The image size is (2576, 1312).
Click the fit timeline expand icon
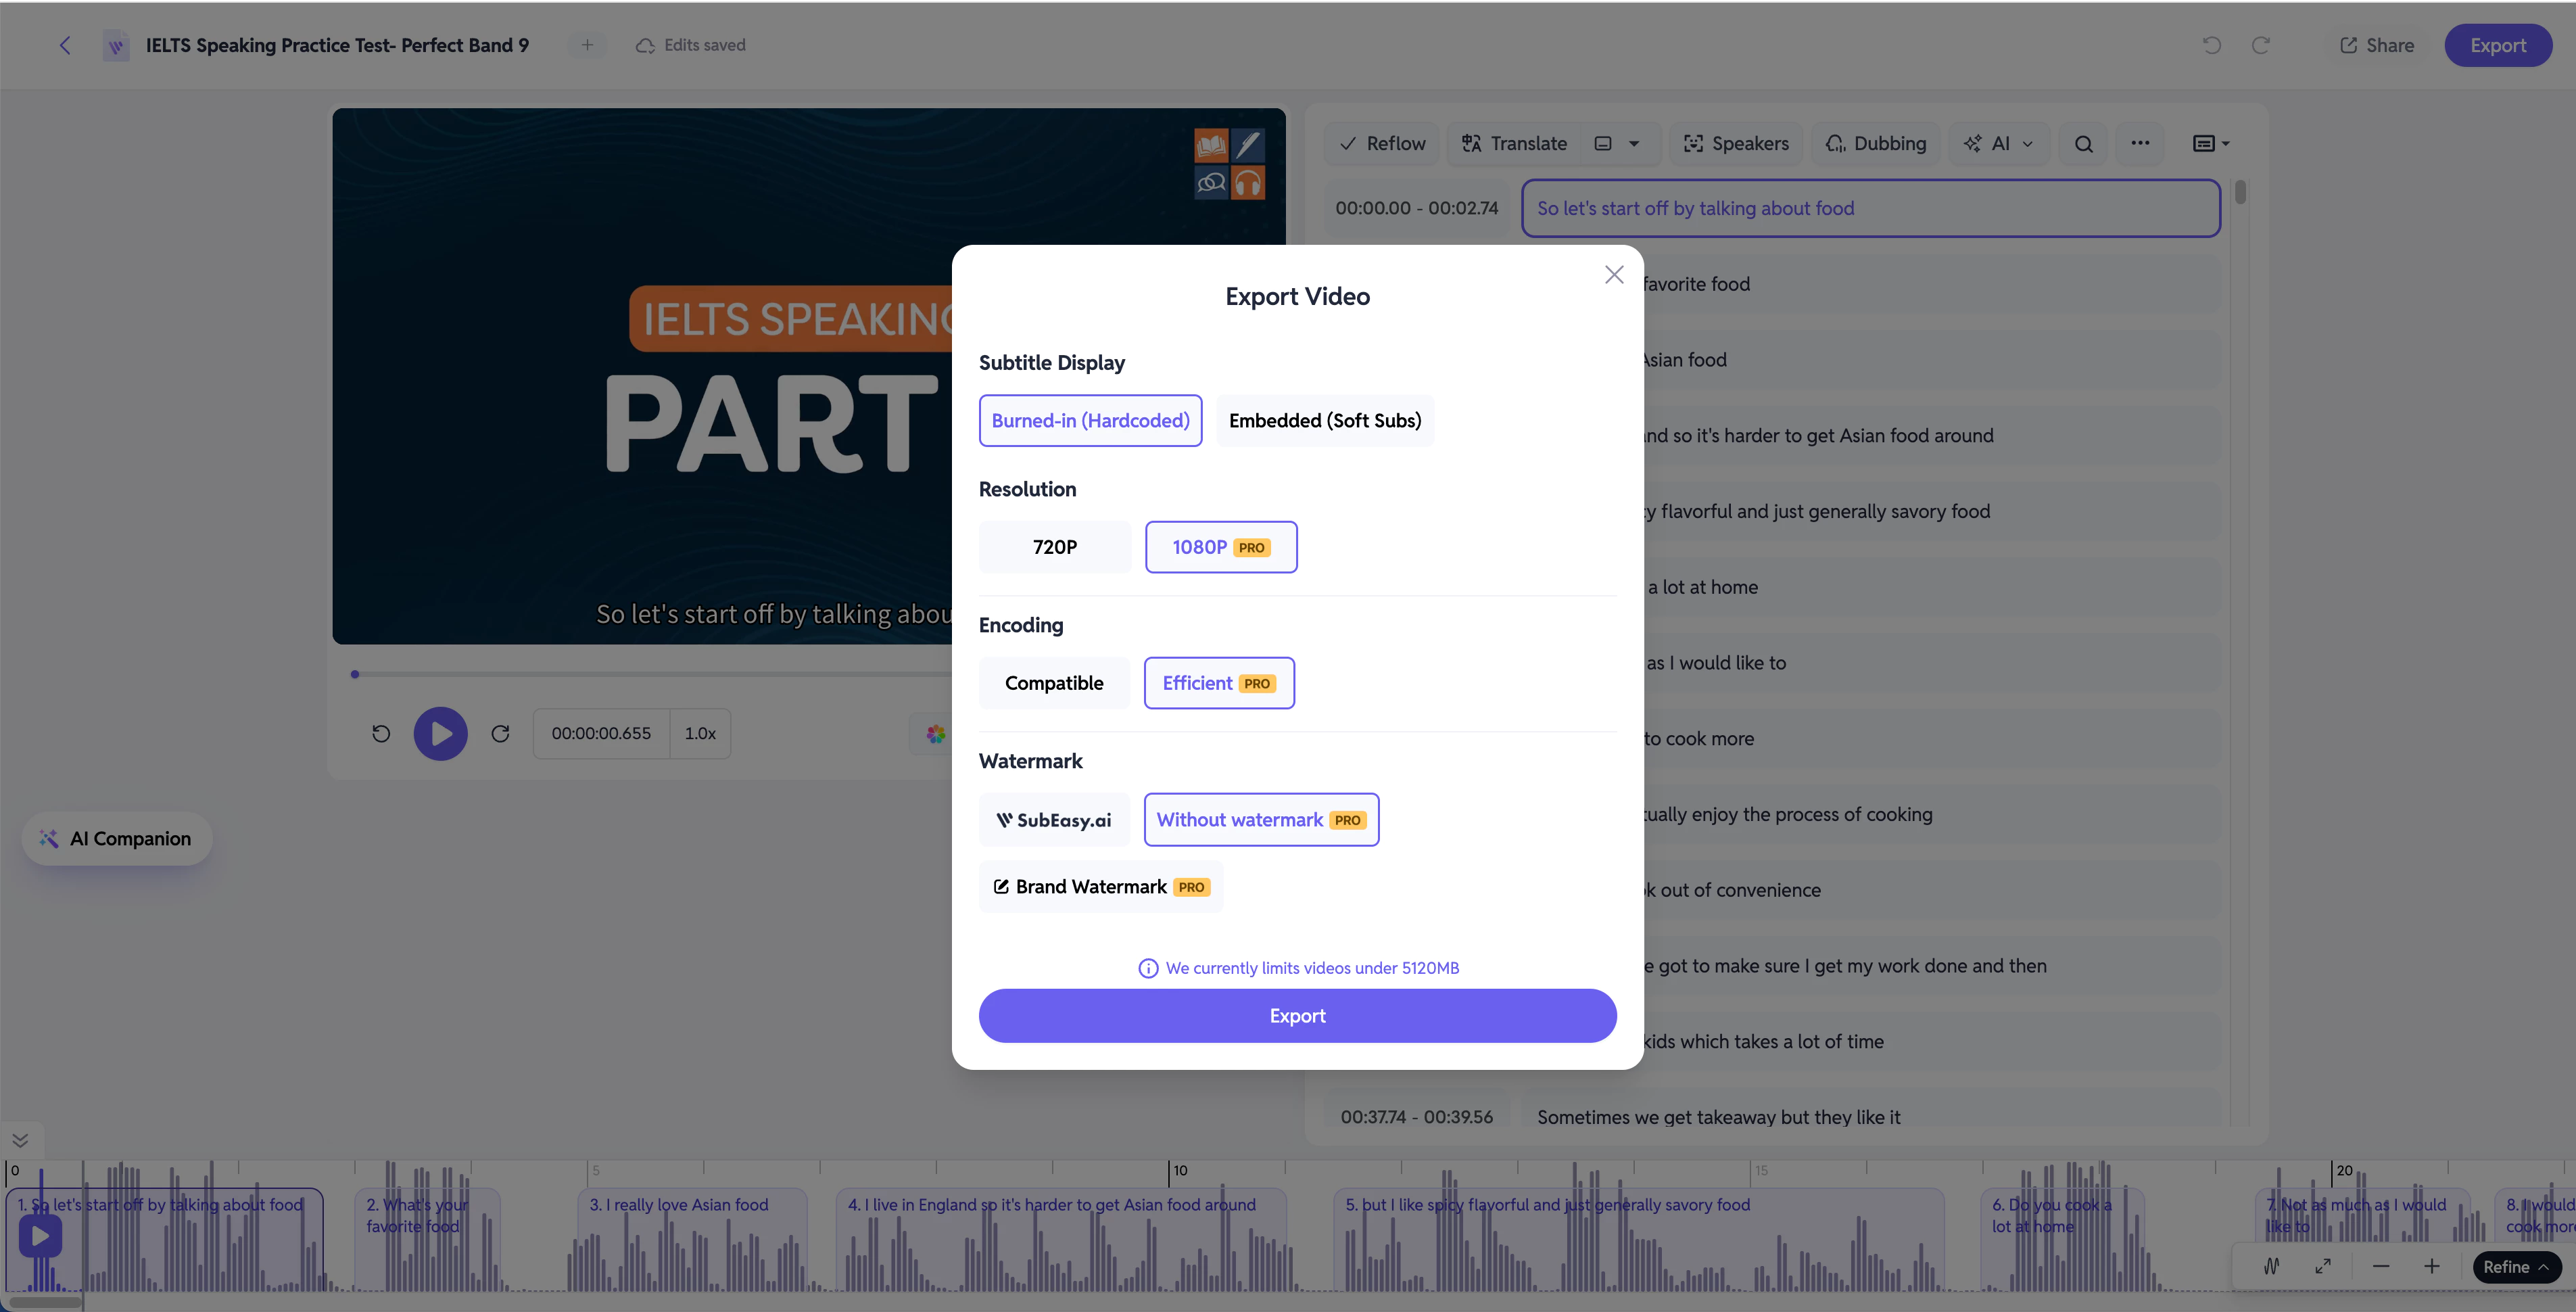pyautogui.click(x=2323, y=1267)
